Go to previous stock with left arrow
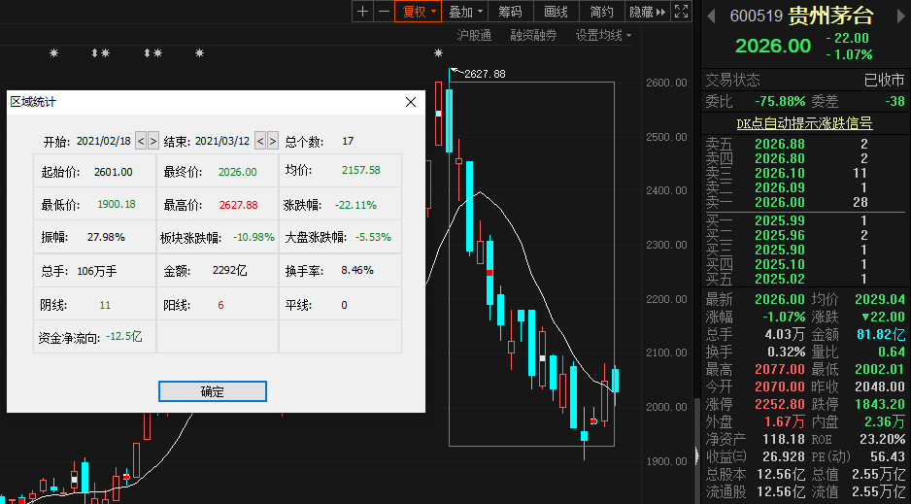 [713, 16]
